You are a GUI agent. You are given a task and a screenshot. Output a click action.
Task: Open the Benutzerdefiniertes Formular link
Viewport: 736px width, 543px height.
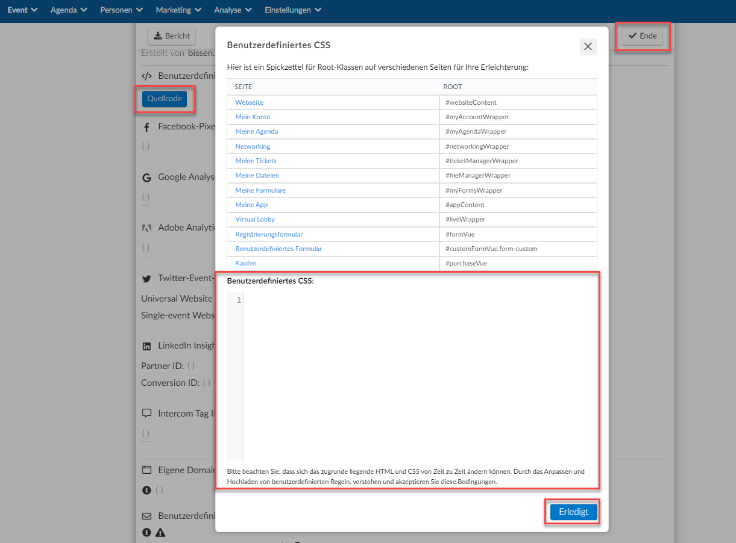(x=278, y=249)
